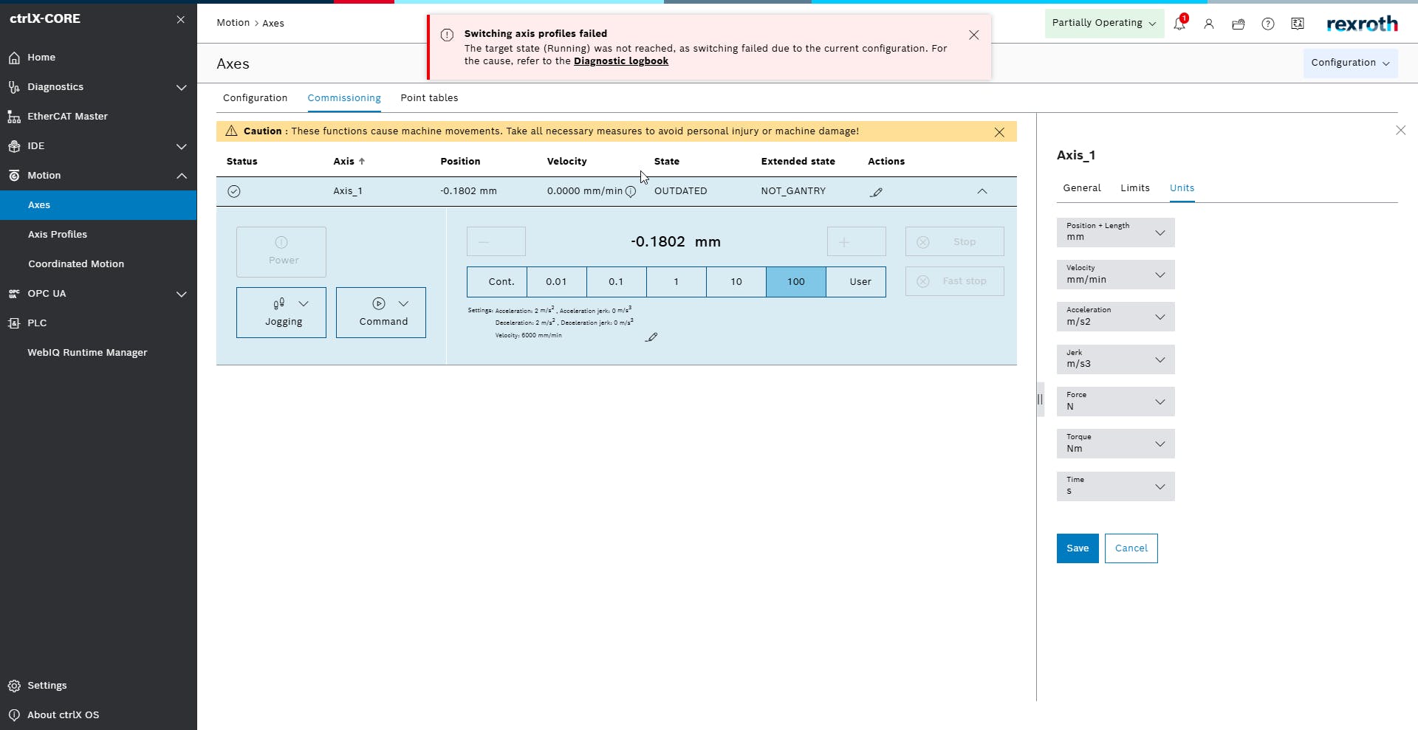Open the Limits tab for Axis_1

pos(1134,188)
